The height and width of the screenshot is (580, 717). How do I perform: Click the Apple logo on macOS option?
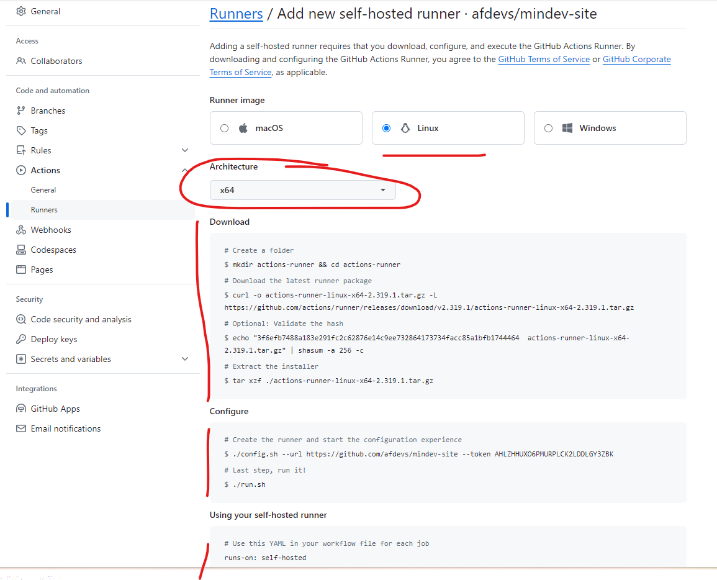[244, 128]
